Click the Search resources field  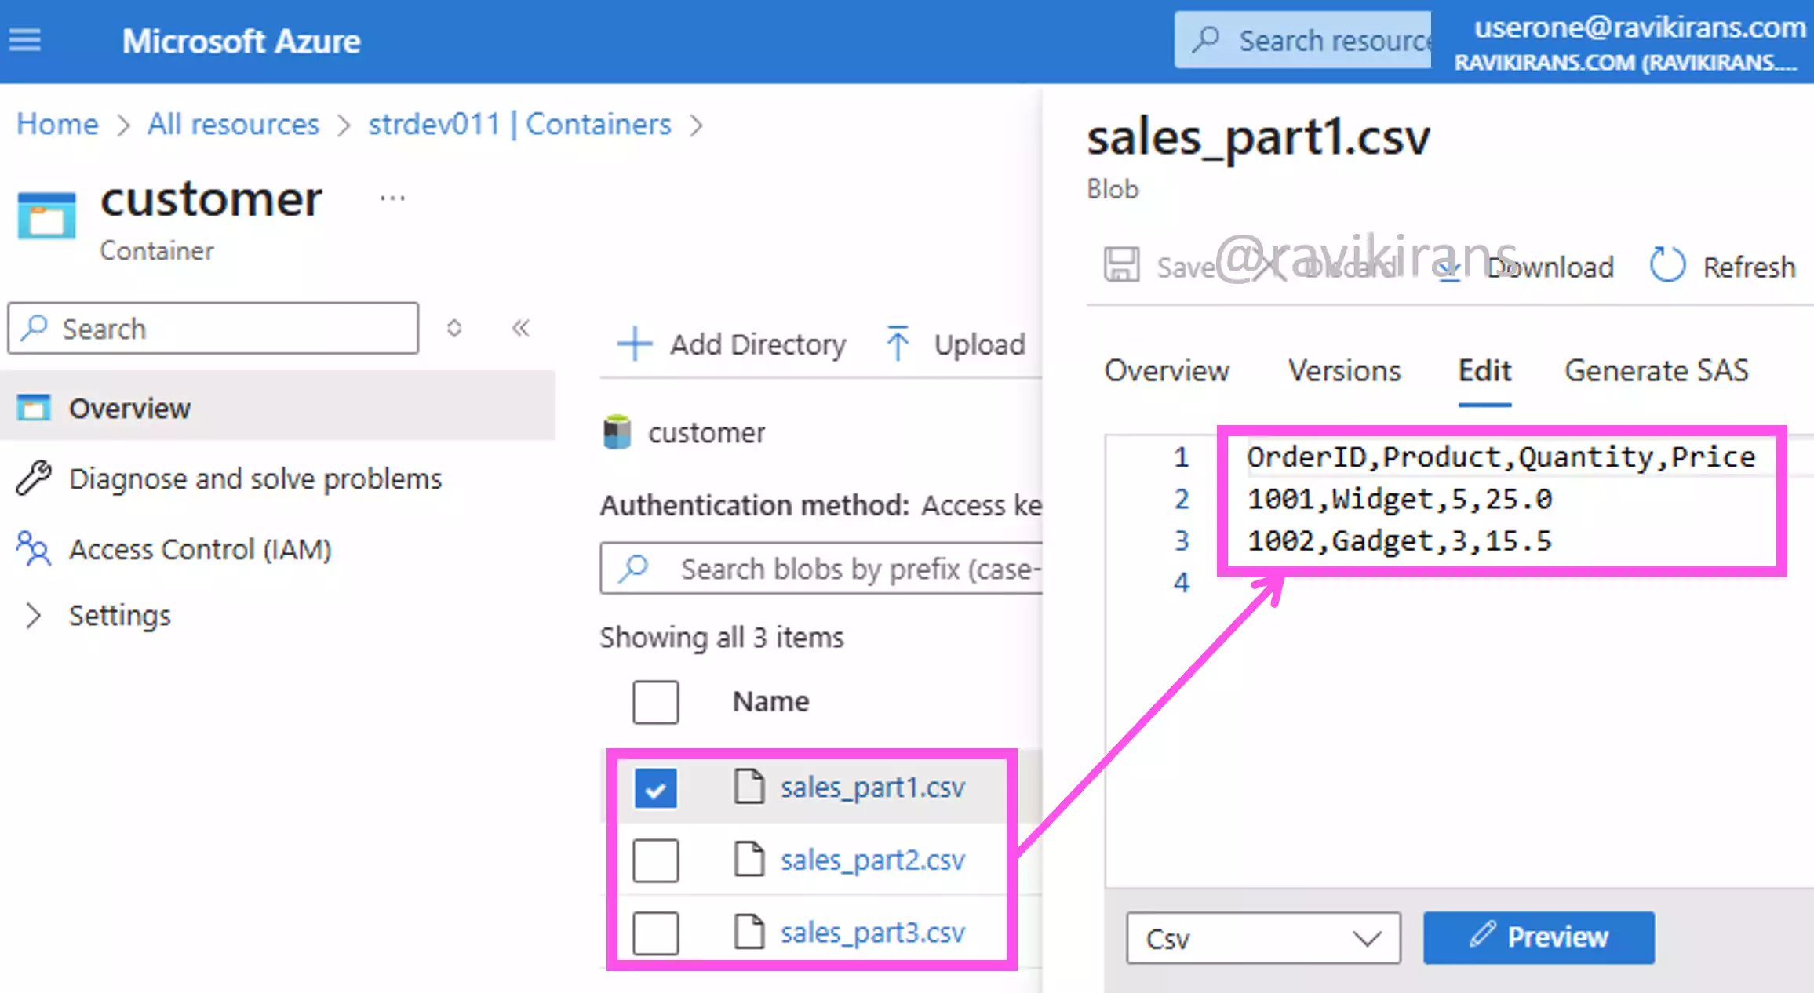(x=1302, y=39)
